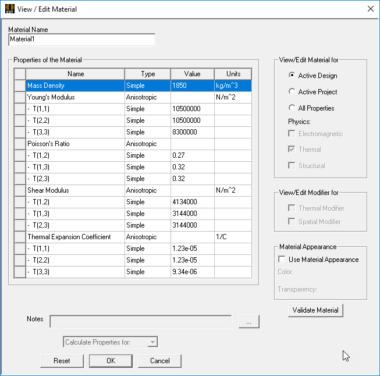The width and height of the screenshot is (380, 376).
Task: Select the Active Project radio option
Action: coord(292,92)
